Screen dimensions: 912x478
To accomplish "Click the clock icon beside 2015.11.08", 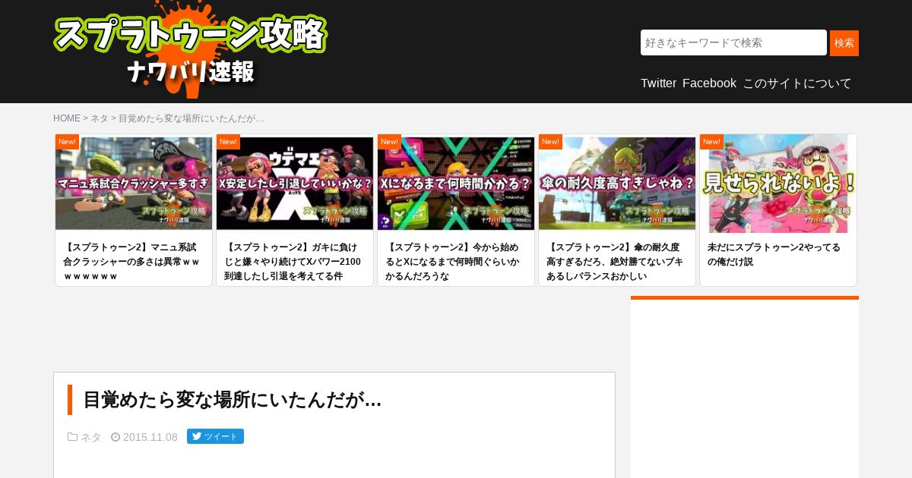I will pyautogui.click(x=116, y=437).
